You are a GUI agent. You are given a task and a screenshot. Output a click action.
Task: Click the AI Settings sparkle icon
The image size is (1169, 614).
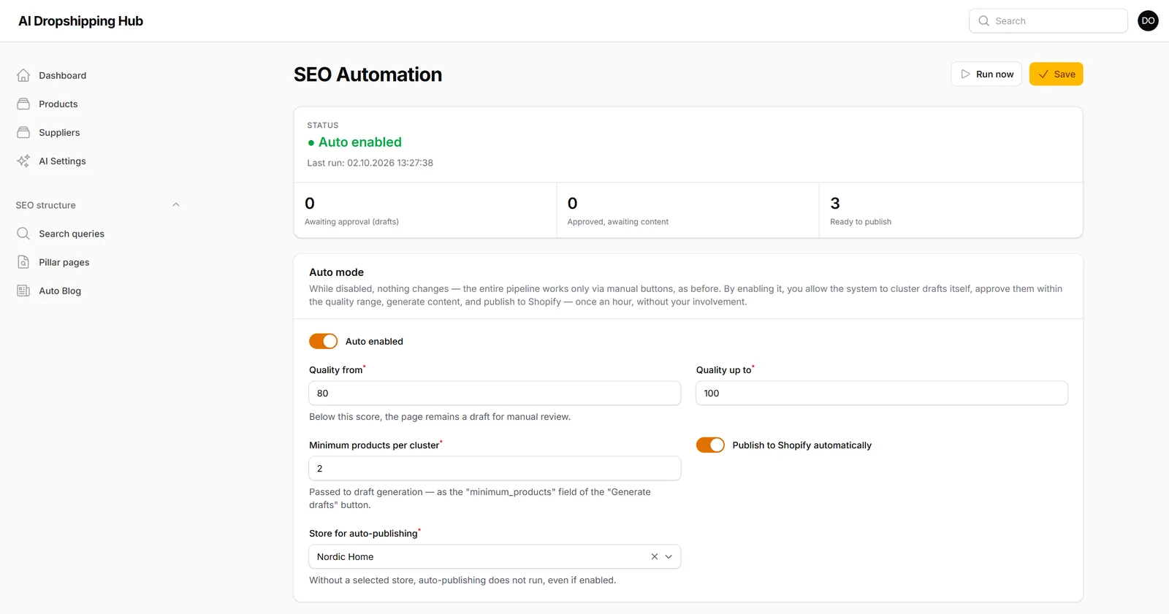click(x=23, y=161)
